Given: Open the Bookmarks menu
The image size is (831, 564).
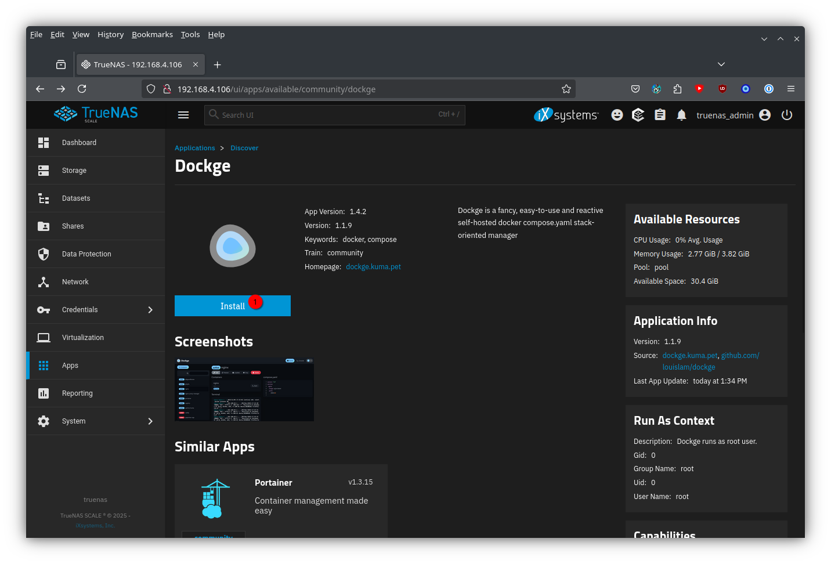Looking at the screenshot, I should pyautogui.click(x=152, y=35).
